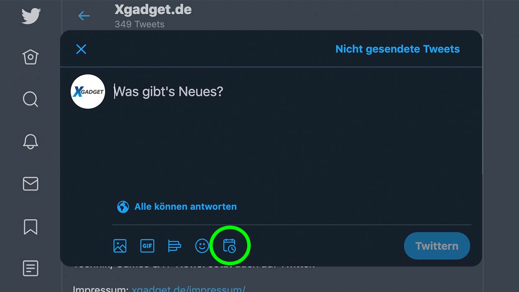
Task: Click the Xgadget profile avatar
Action: (x=88, y=91)
